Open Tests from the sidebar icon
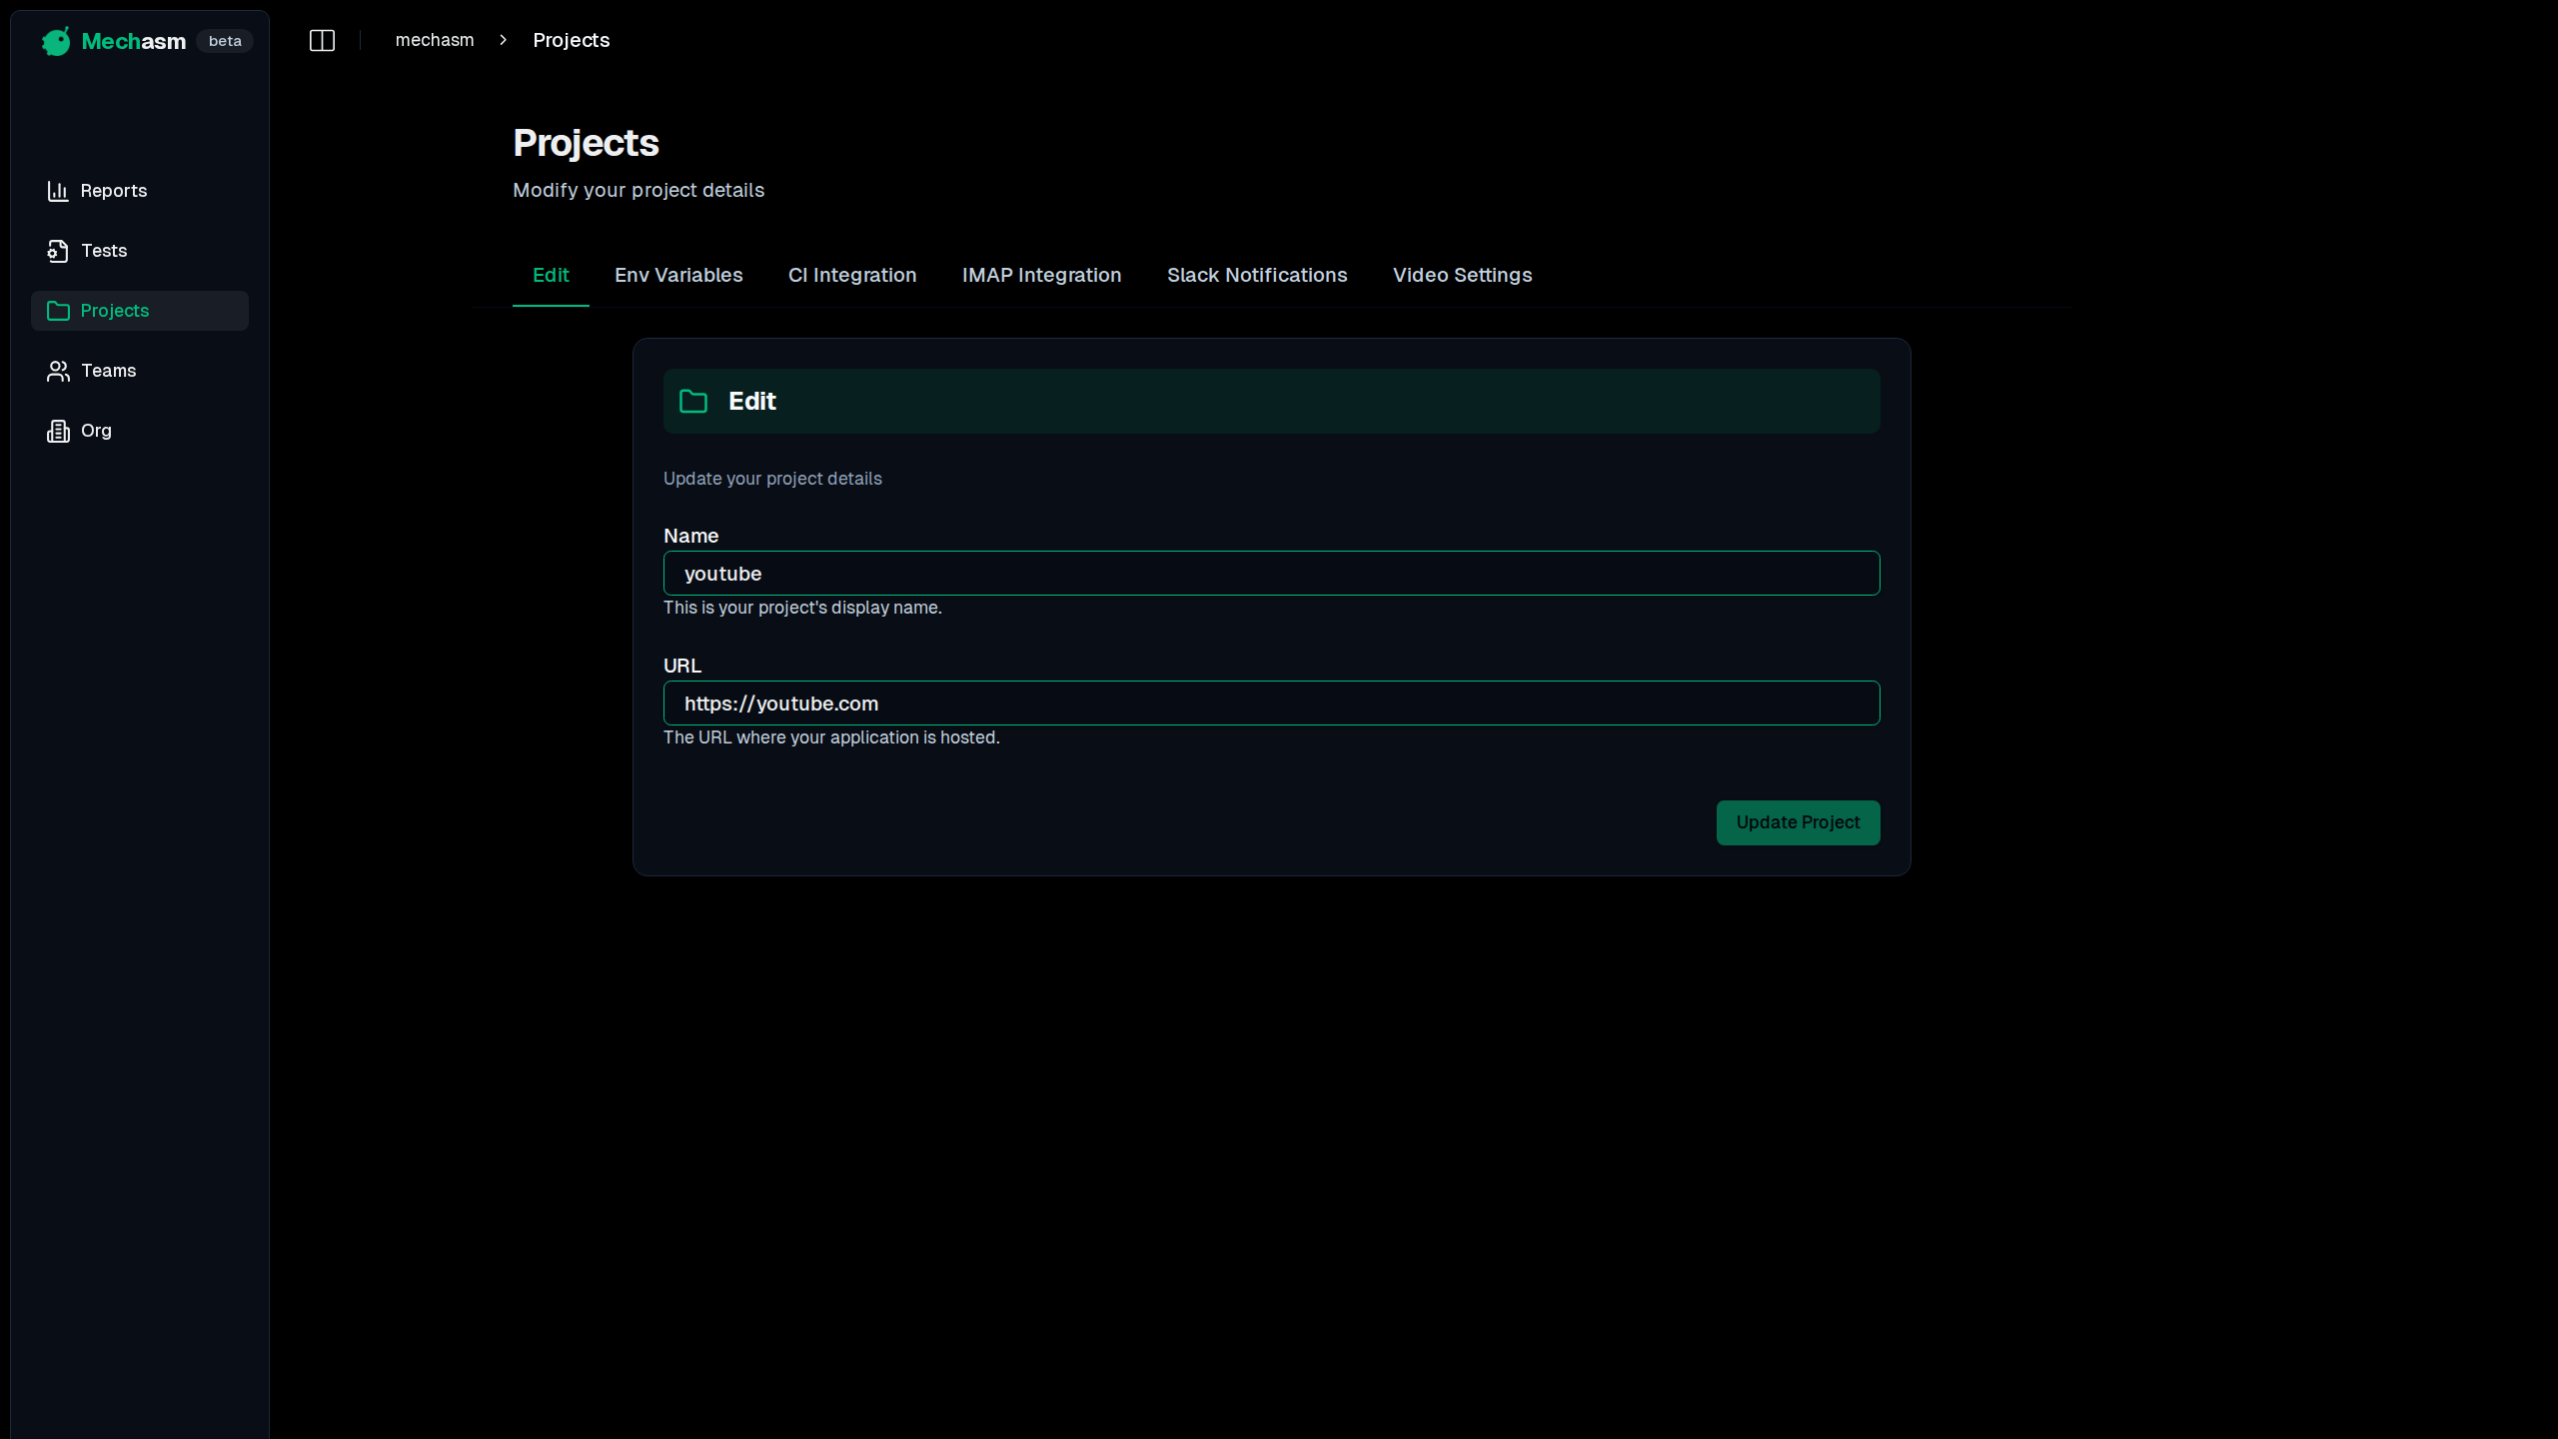 (x=58, y=250)
